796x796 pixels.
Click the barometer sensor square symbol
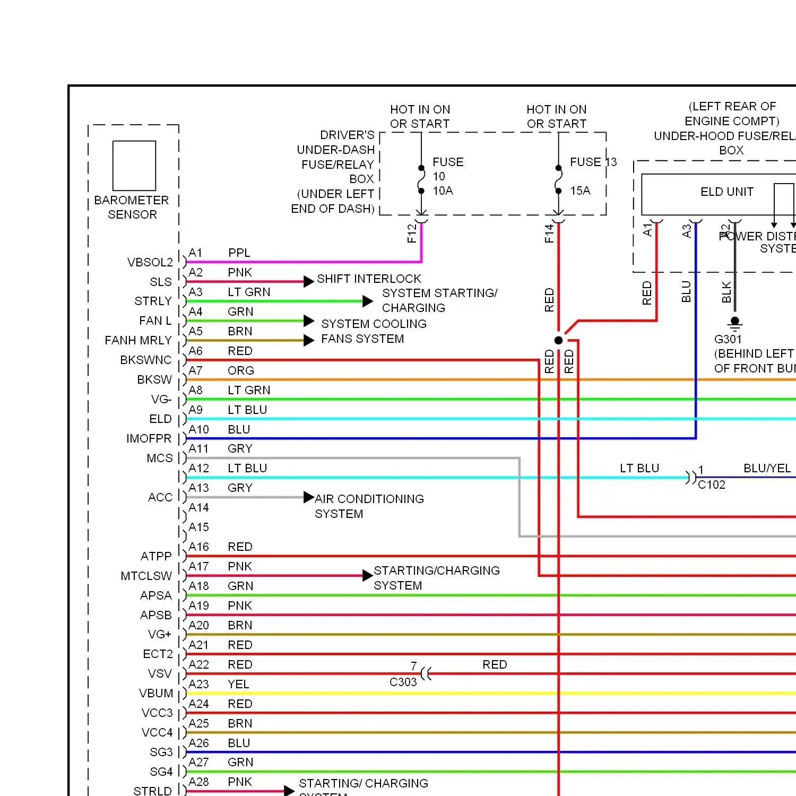[134, 166]
